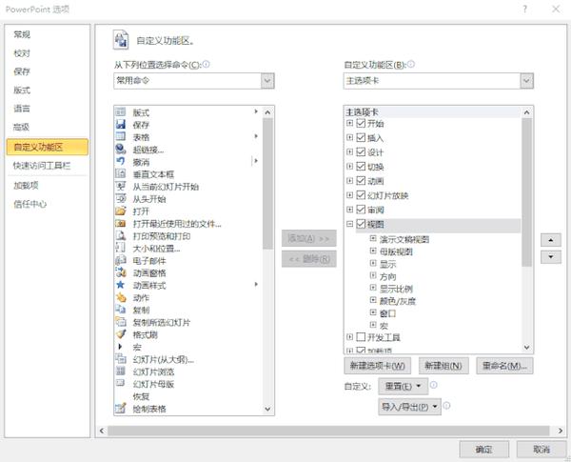Select 校对 in the options sidebar
Viewport: 571px width, 462px height.
pos(22,53)
